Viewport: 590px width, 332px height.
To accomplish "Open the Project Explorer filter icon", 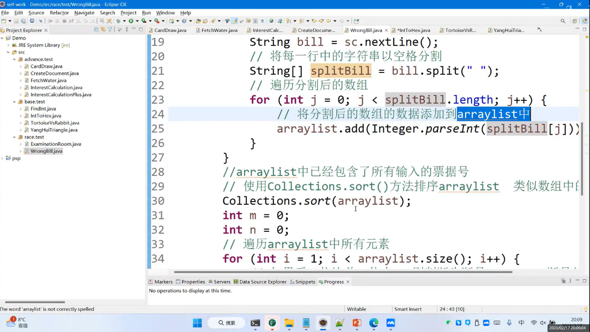I will point(110,30).
